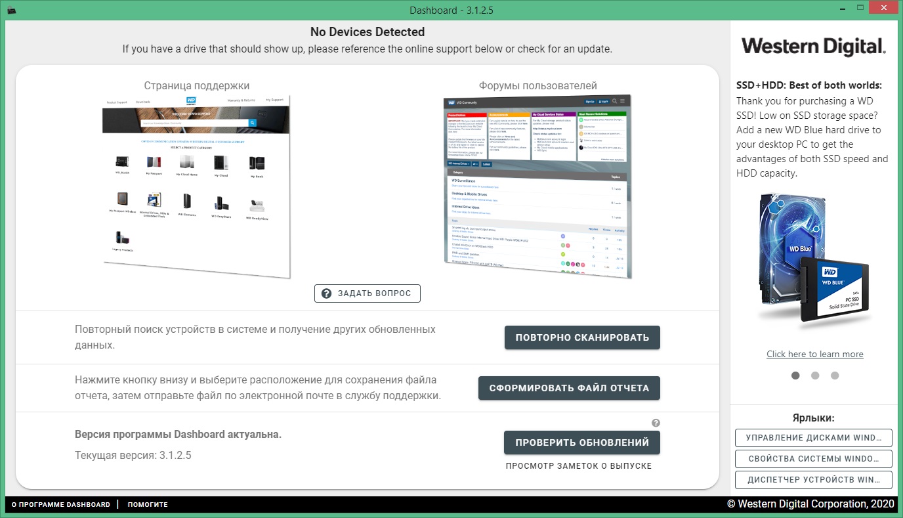Click 'SSD+HDD: Best of both worlds:' heading

(809, 85)
